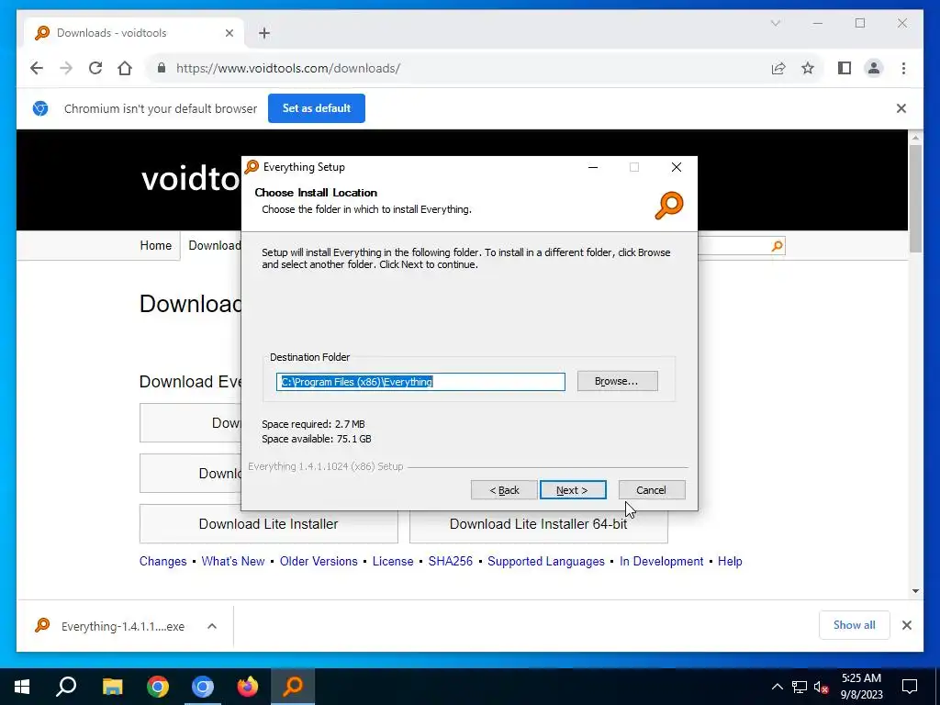Reload the voidtools page
940x705 pixels.
pos(95,68)
